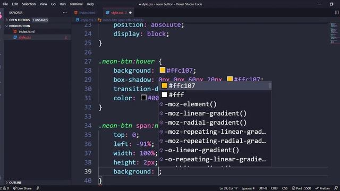Click 'left: -91%;' on line 36
The height and width of the screenshot is (191, 340).
pyautogui.click(x=133, y=144)
